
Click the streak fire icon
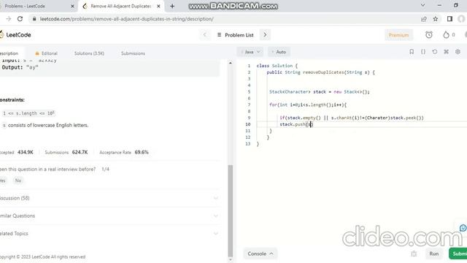(x=446, y=35)
